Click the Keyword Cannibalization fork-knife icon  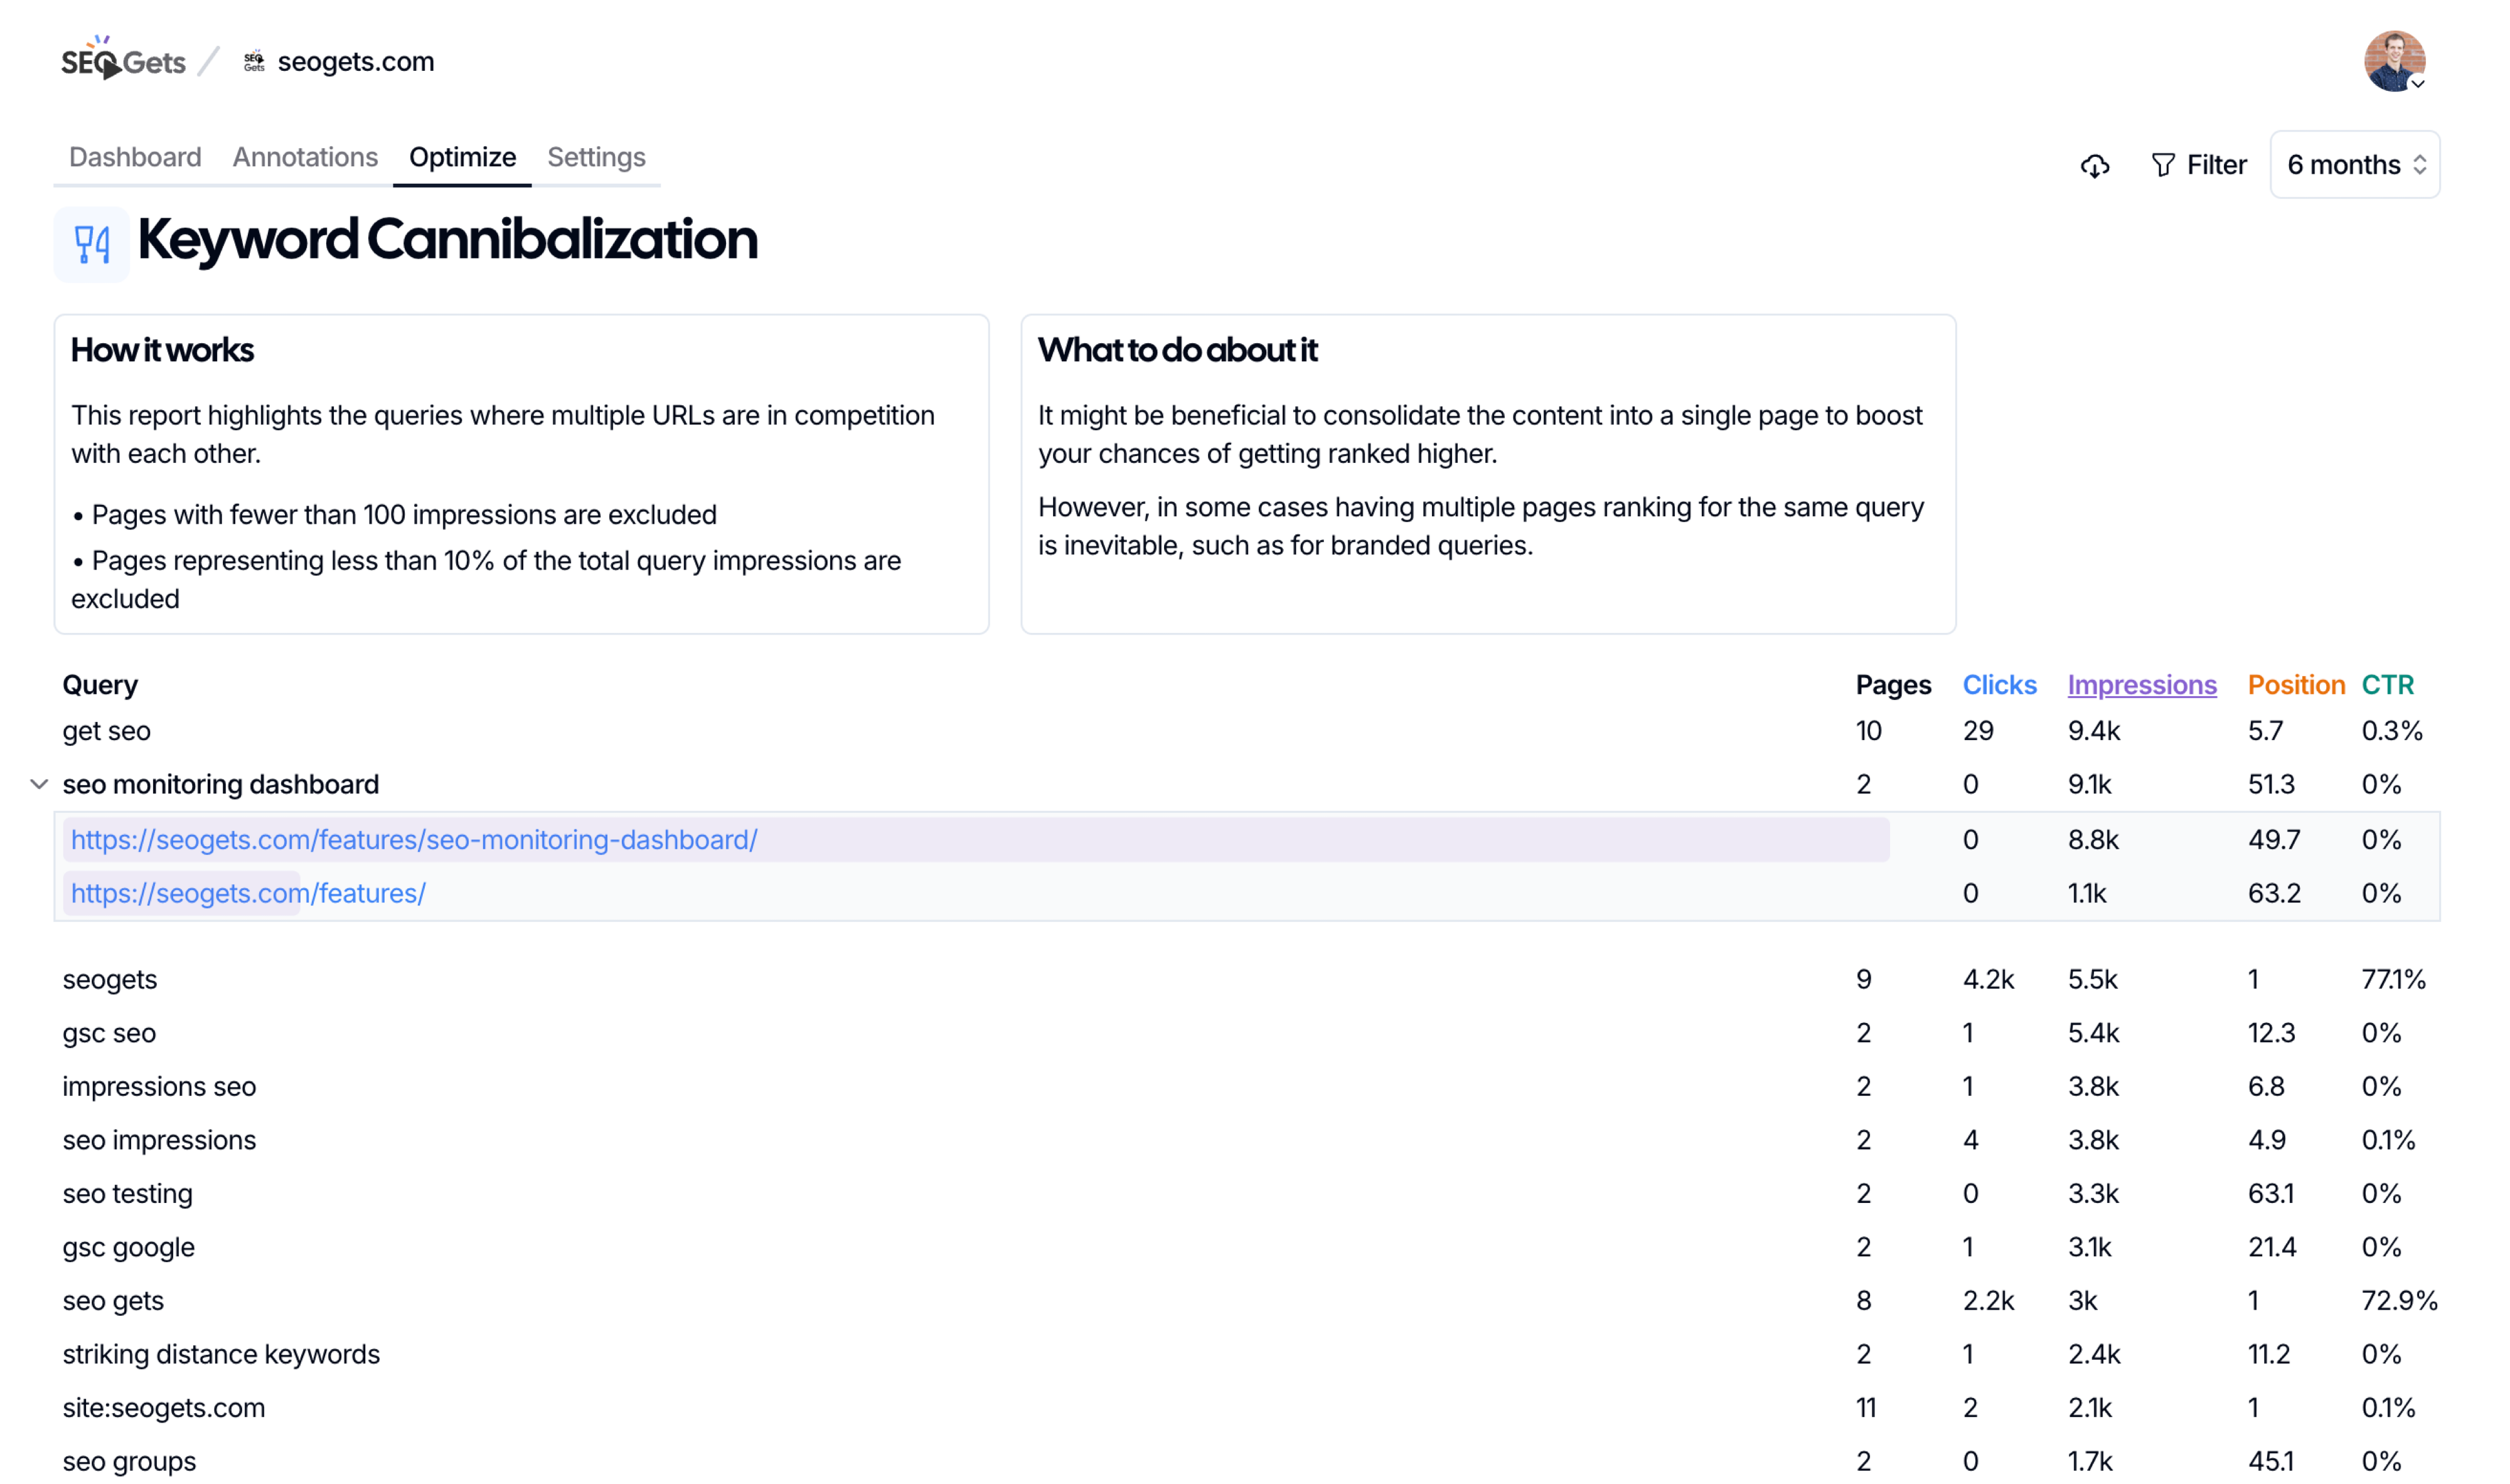pyautogui.click(x=92, y=244)
